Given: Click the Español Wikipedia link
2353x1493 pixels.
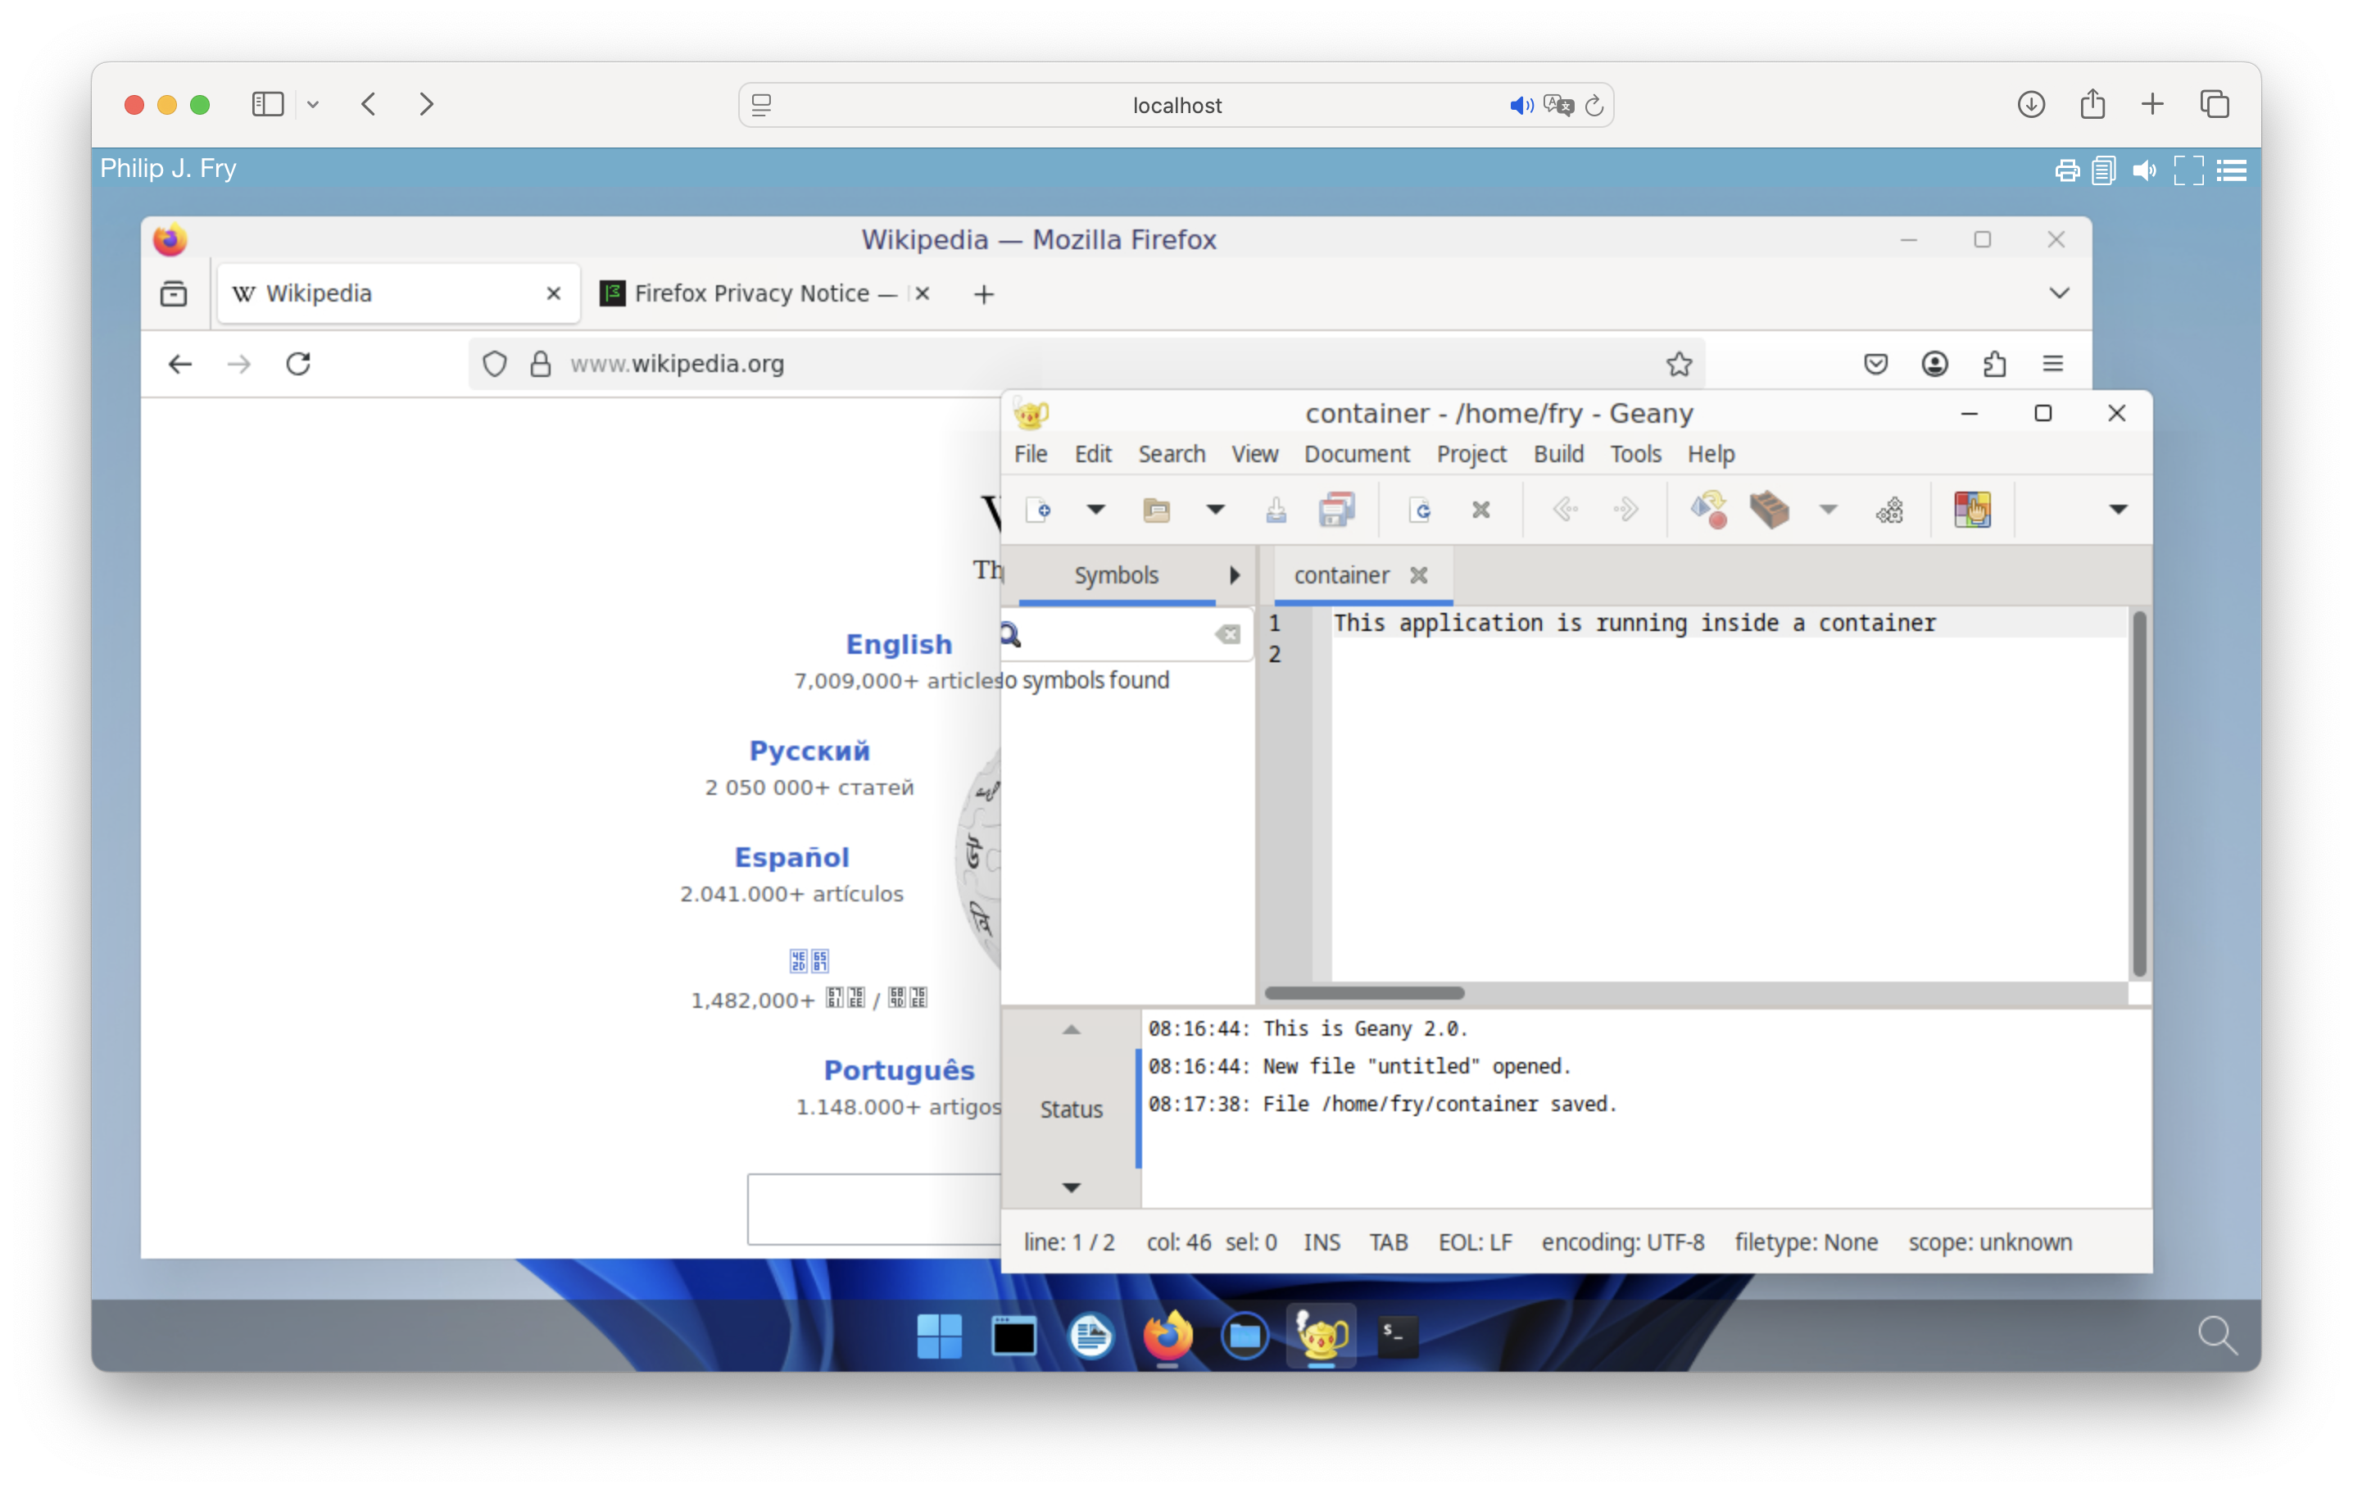Looking at the screenshot, I should [791, 857].
